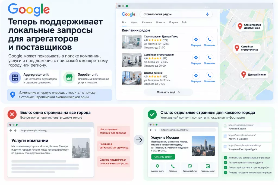Click the Примеры работ image icon
The height and width of the screenshot is (185, 278).
(x=208, y=166)
